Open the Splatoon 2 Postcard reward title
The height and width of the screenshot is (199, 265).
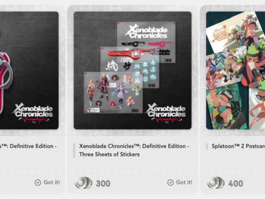pyautogui.click(x=238, y=146)
